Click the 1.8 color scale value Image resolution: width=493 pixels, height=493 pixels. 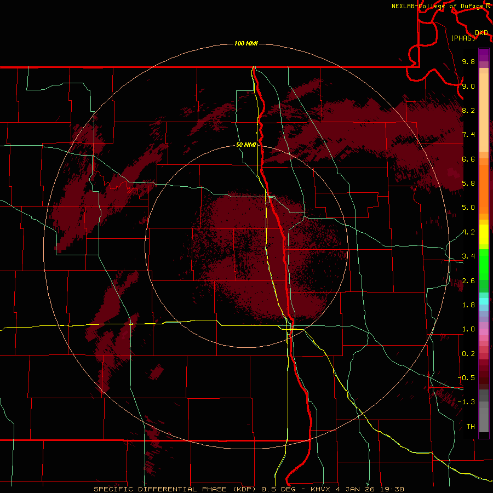(x=468, y=305)
